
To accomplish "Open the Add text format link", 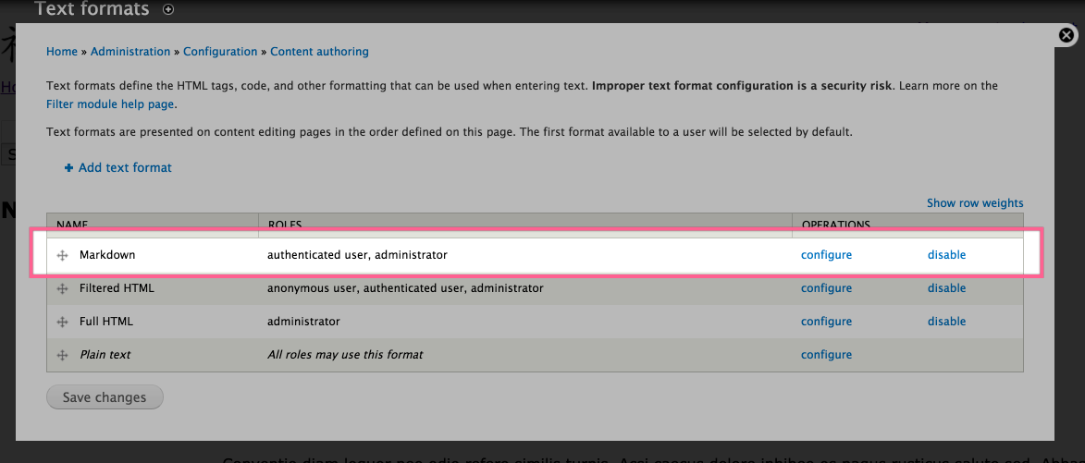I will click(x=125, y=167).
